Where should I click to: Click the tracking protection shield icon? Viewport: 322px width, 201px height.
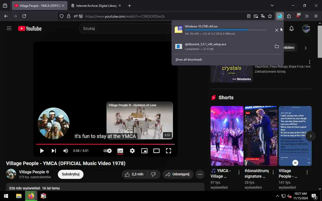pos(62,16)
